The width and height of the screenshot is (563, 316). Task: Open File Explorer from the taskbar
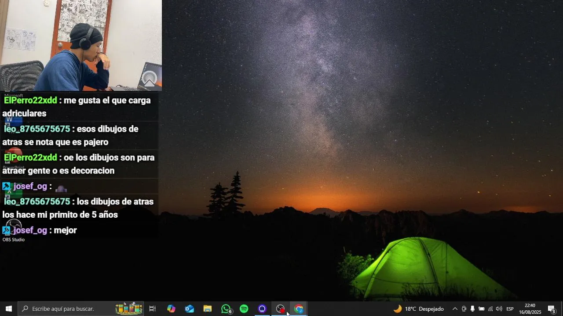208,309
